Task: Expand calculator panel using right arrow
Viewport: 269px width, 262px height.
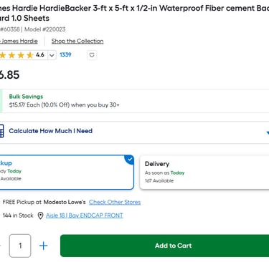Action: (x=268, y=132)
